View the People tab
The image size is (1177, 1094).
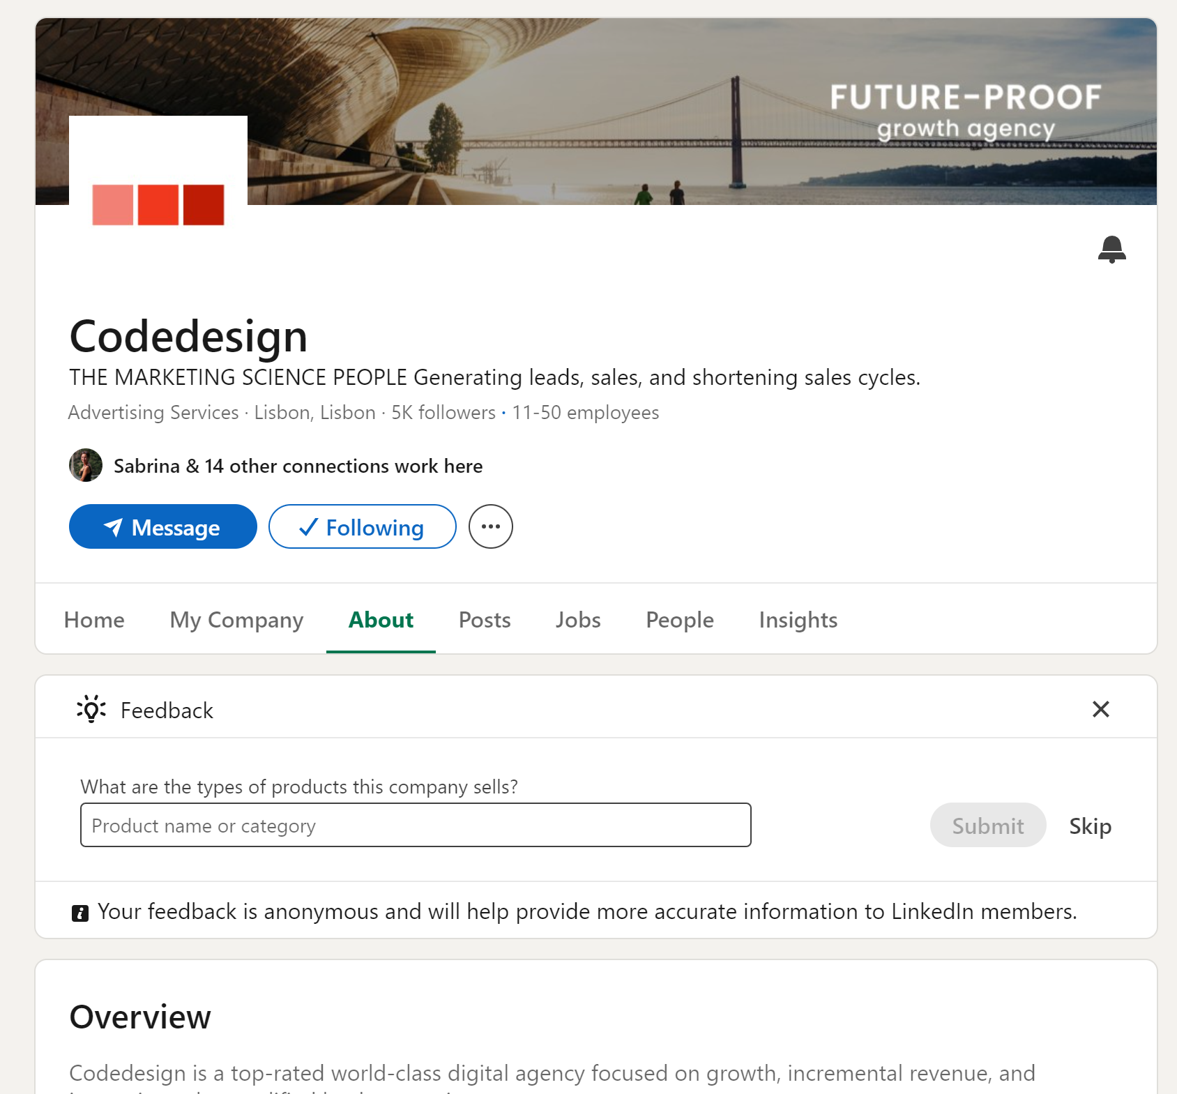[680, 620]
